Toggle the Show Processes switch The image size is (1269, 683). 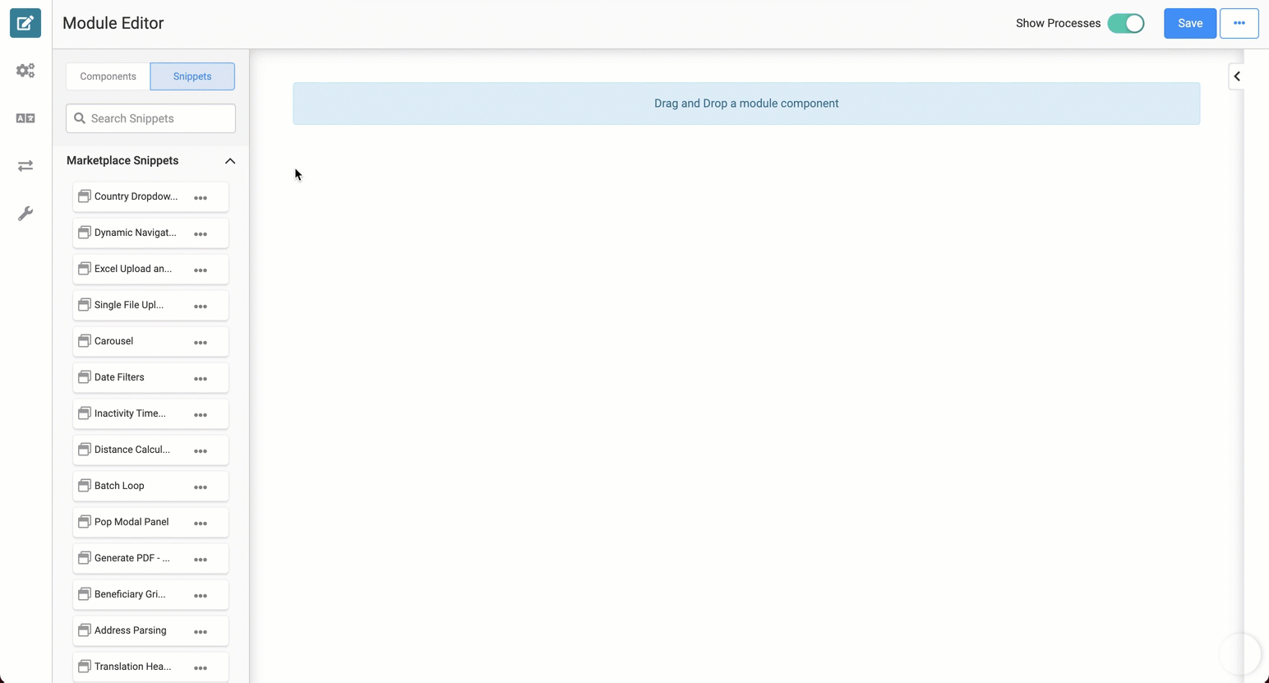point(1126,23)
